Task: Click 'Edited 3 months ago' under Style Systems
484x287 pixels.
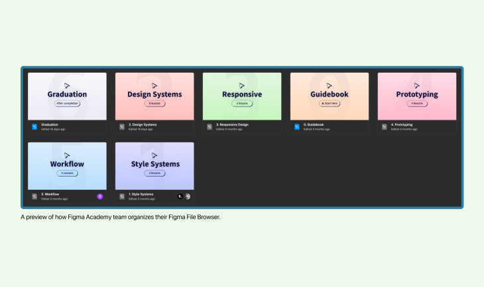Action: tap(142, 199)
